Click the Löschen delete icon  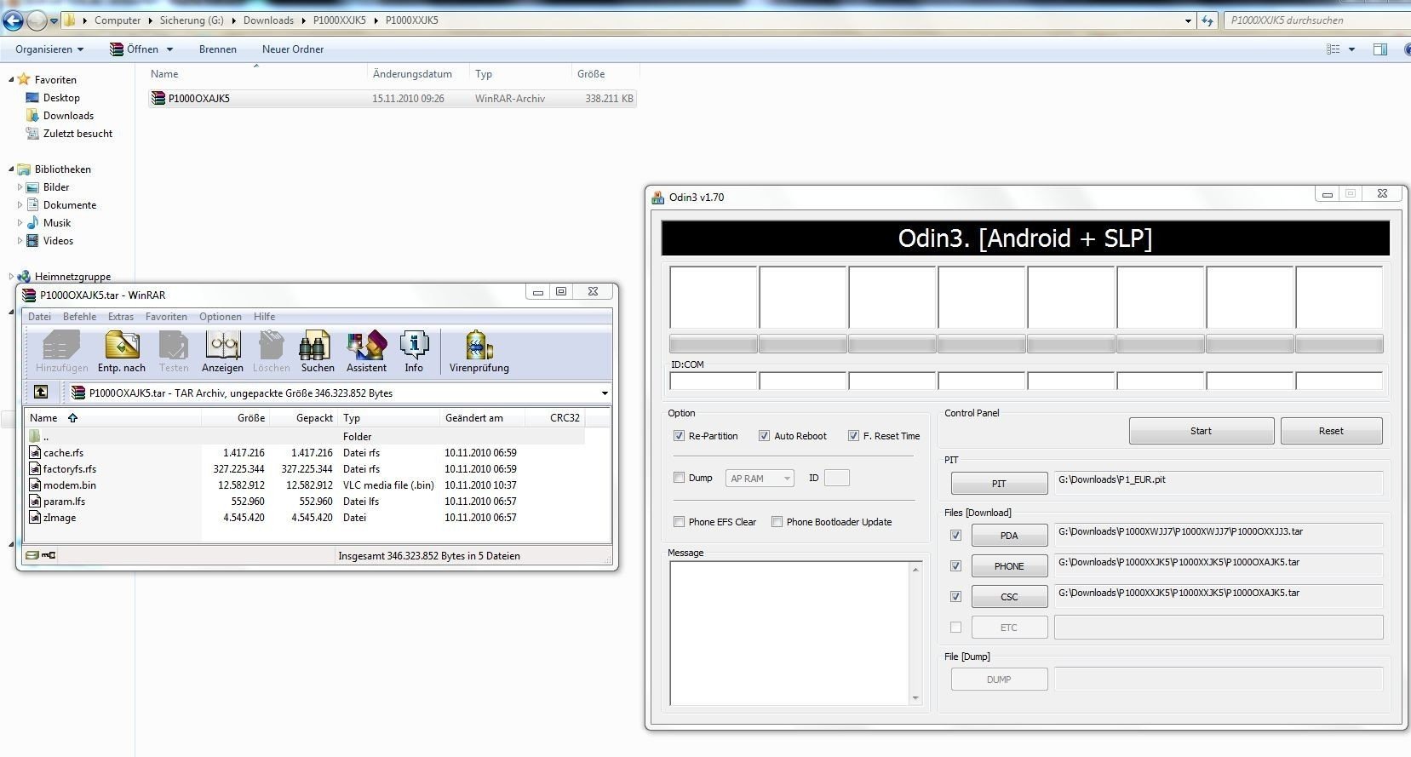tap(271, 352)
